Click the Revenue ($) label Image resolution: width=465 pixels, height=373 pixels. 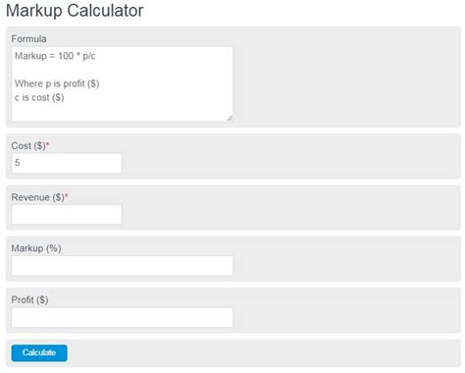click(x=38, y=197)
